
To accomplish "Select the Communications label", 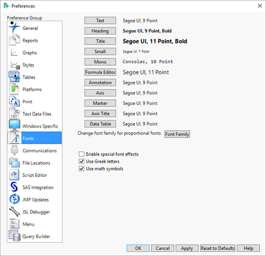I will [x=39, y=150].
